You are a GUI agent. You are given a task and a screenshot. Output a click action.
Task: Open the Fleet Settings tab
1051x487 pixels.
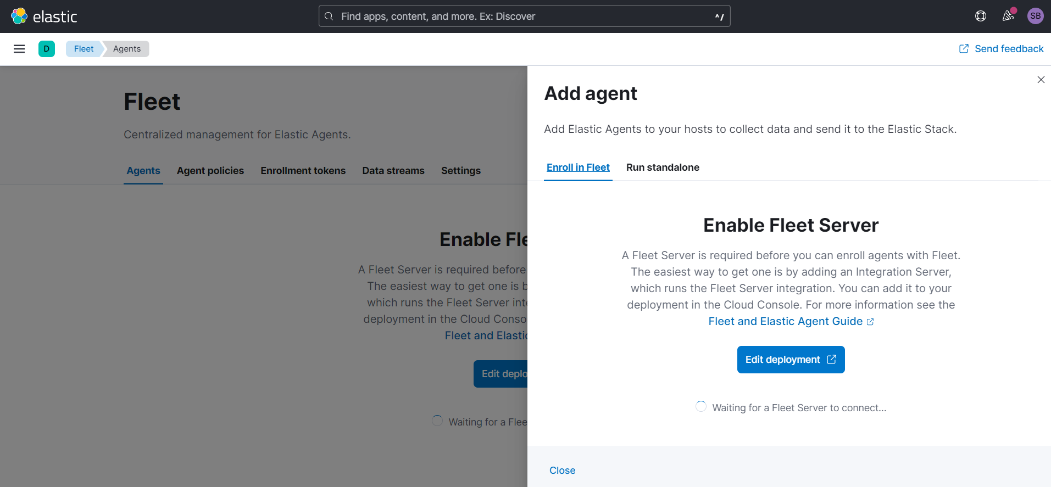[x=461, y=171]
